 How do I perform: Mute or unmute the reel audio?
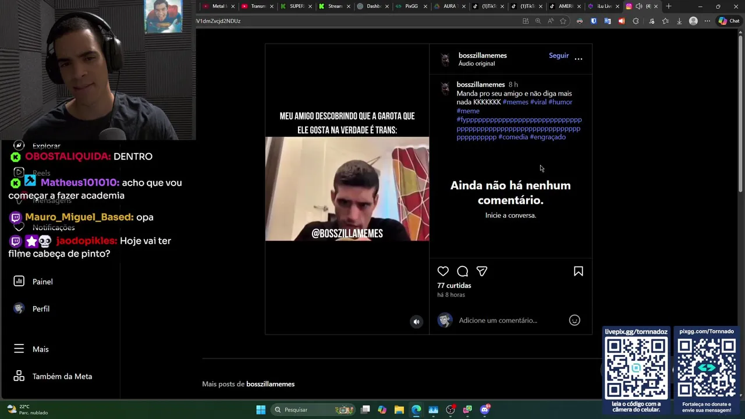[x=416, y=321]
